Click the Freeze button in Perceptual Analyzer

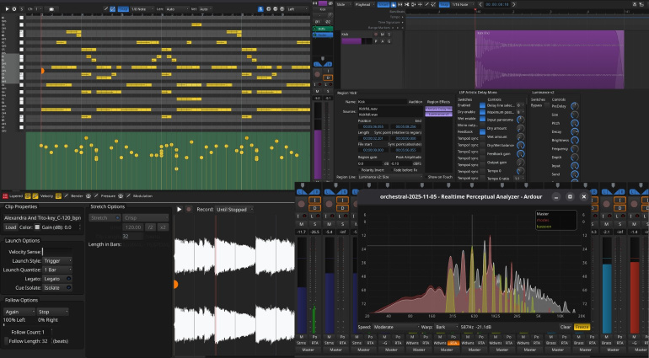582,327
